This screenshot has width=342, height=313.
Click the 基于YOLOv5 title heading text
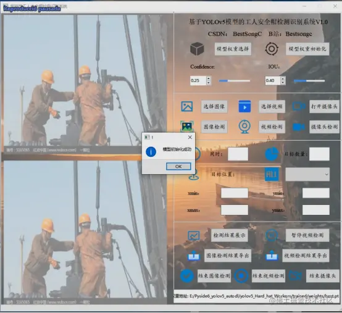tap(258, 22)
